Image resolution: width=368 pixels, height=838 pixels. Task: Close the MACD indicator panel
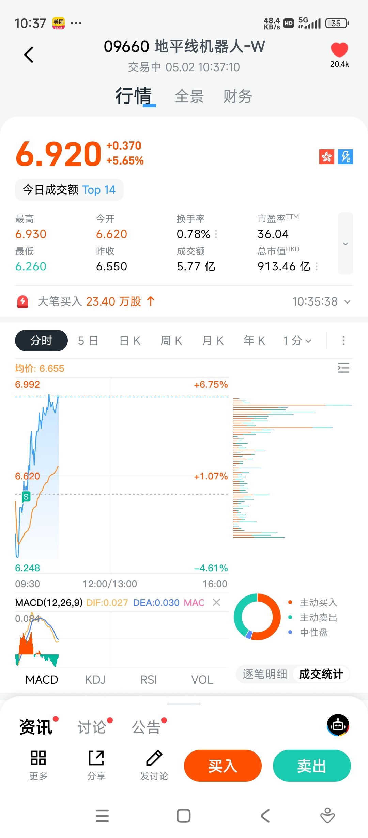pyautogui.click(x=216, y=602)
